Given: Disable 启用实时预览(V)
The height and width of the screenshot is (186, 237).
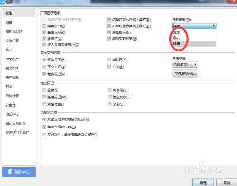Looking at the screenshot, I should [109, 39].
